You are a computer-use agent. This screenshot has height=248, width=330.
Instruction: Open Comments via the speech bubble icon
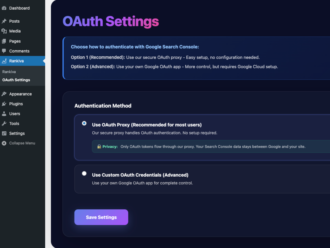pos(5,51)
